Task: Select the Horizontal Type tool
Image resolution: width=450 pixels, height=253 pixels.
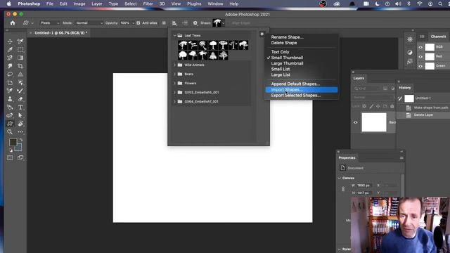Action: click(20, 108)
